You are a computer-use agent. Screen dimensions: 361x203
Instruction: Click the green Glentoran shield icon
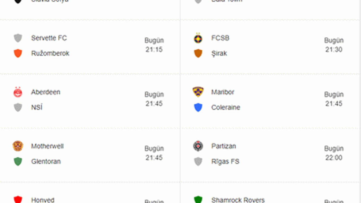pos(18,162)
